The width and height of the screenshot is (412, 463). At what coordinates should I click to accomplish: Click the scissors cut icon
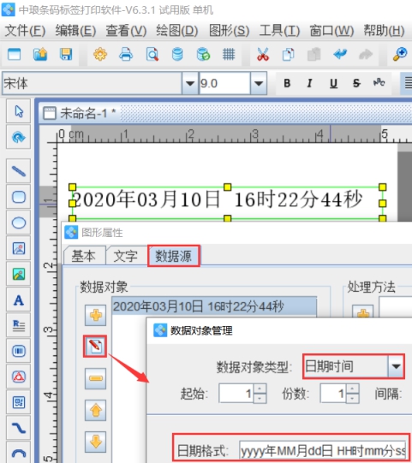point(262,54)
